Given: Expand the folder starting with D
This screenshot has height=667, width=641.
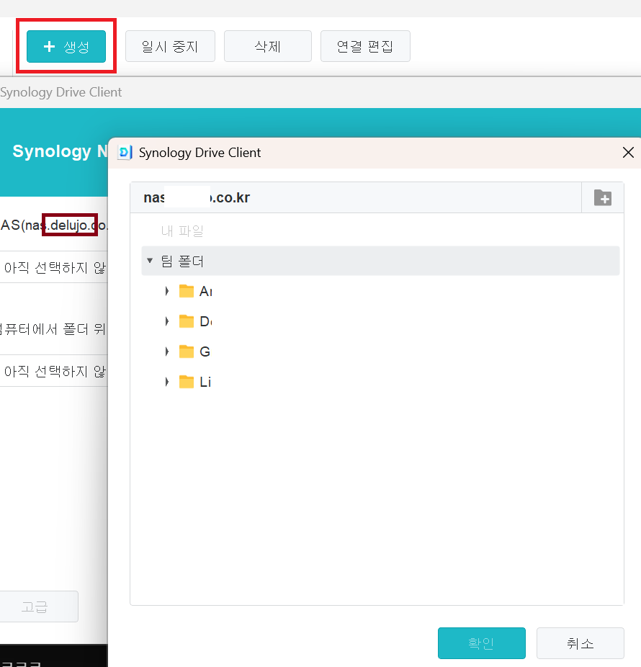Looking at the screenshot, I should click(x=167, y=321).
